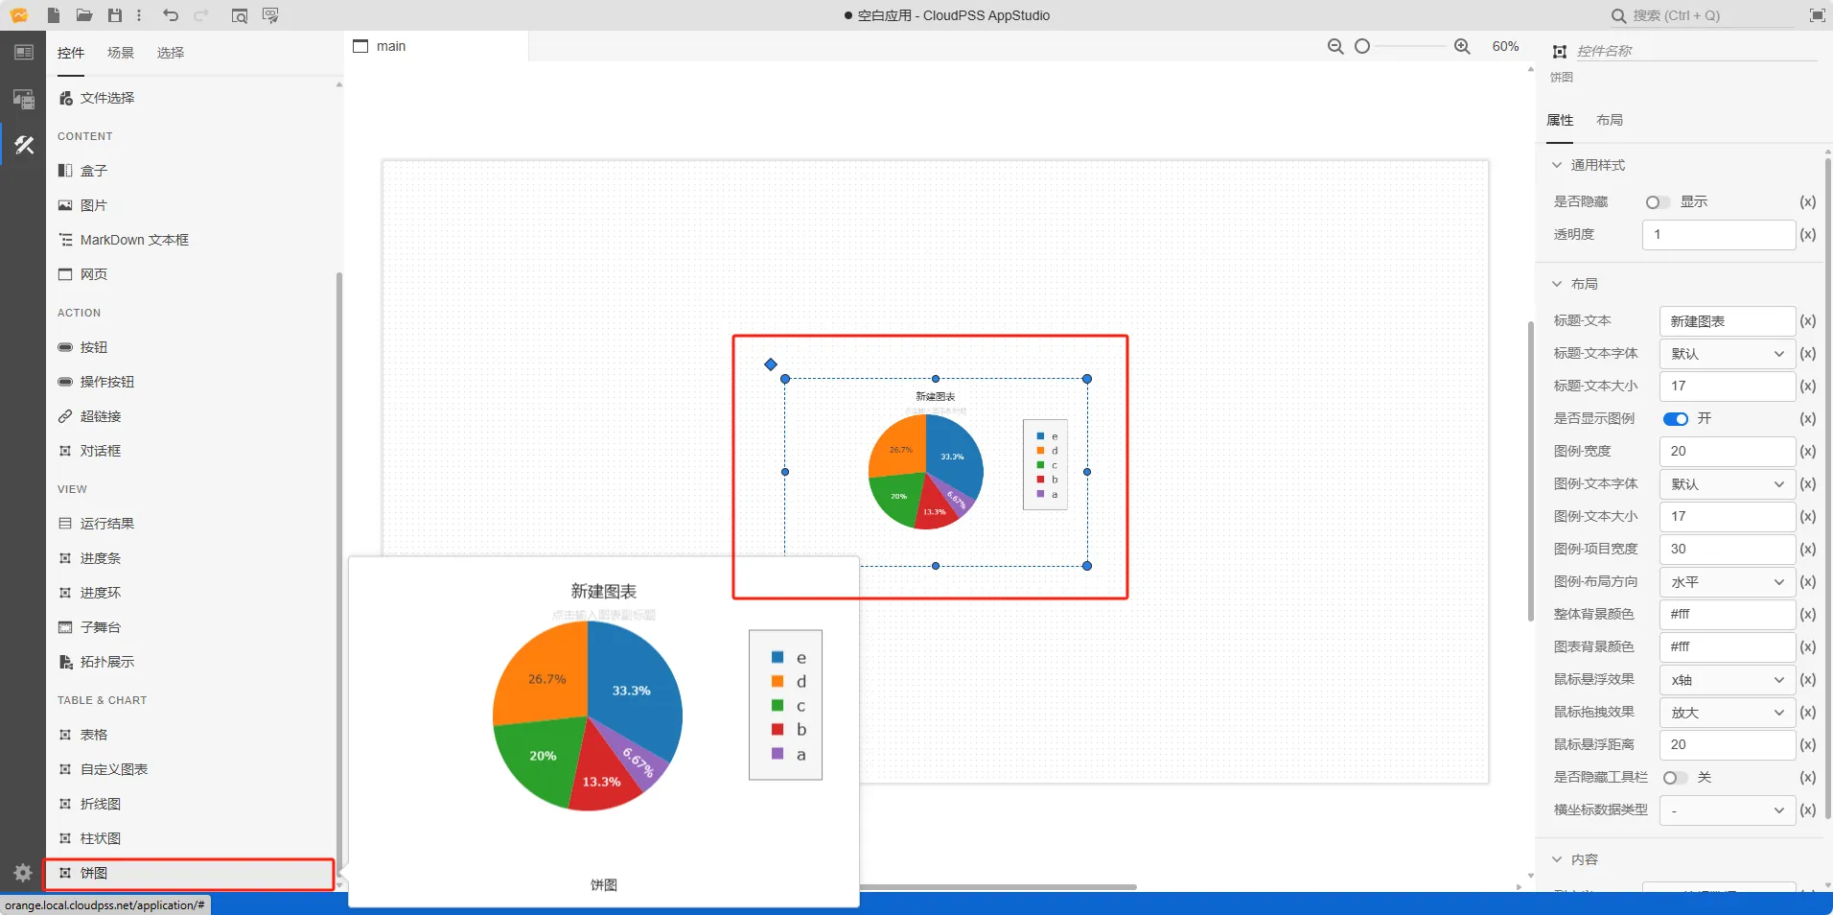The image size is (1833, 915).
Task: Open the 标题-文本字体 dropdown
Action: [x=1728, y=354]
